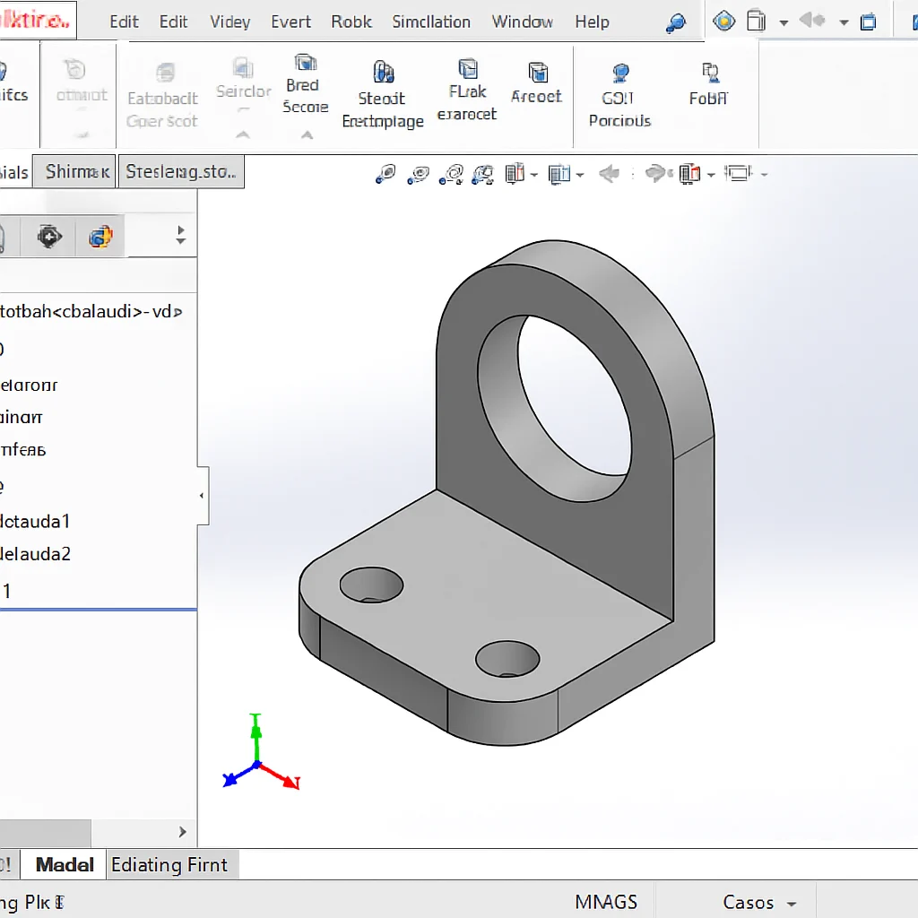Image resolution: width=918 pixels, height=918 pixels.
Task: Click the dark manager tab icon above the tree
Action: pos(49,235)
